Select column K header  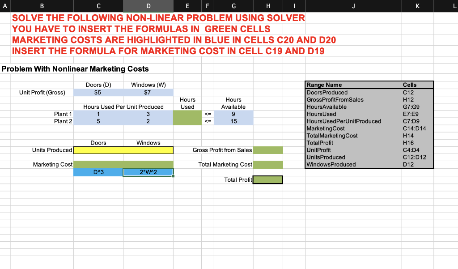tap(417, 6)
